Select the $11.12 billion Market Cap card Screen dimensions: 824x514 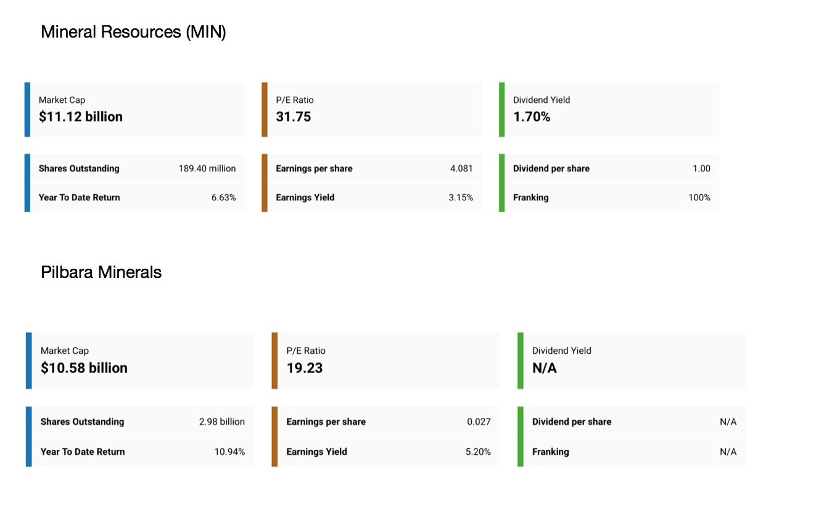(x=137, y=109)
